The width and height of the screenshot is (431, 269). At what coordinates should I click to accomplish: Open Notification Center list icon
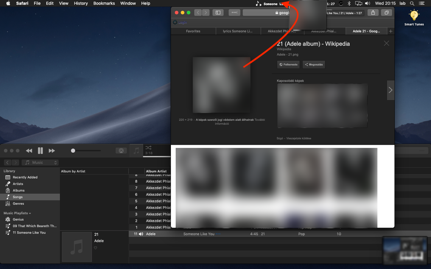[422, 3]
